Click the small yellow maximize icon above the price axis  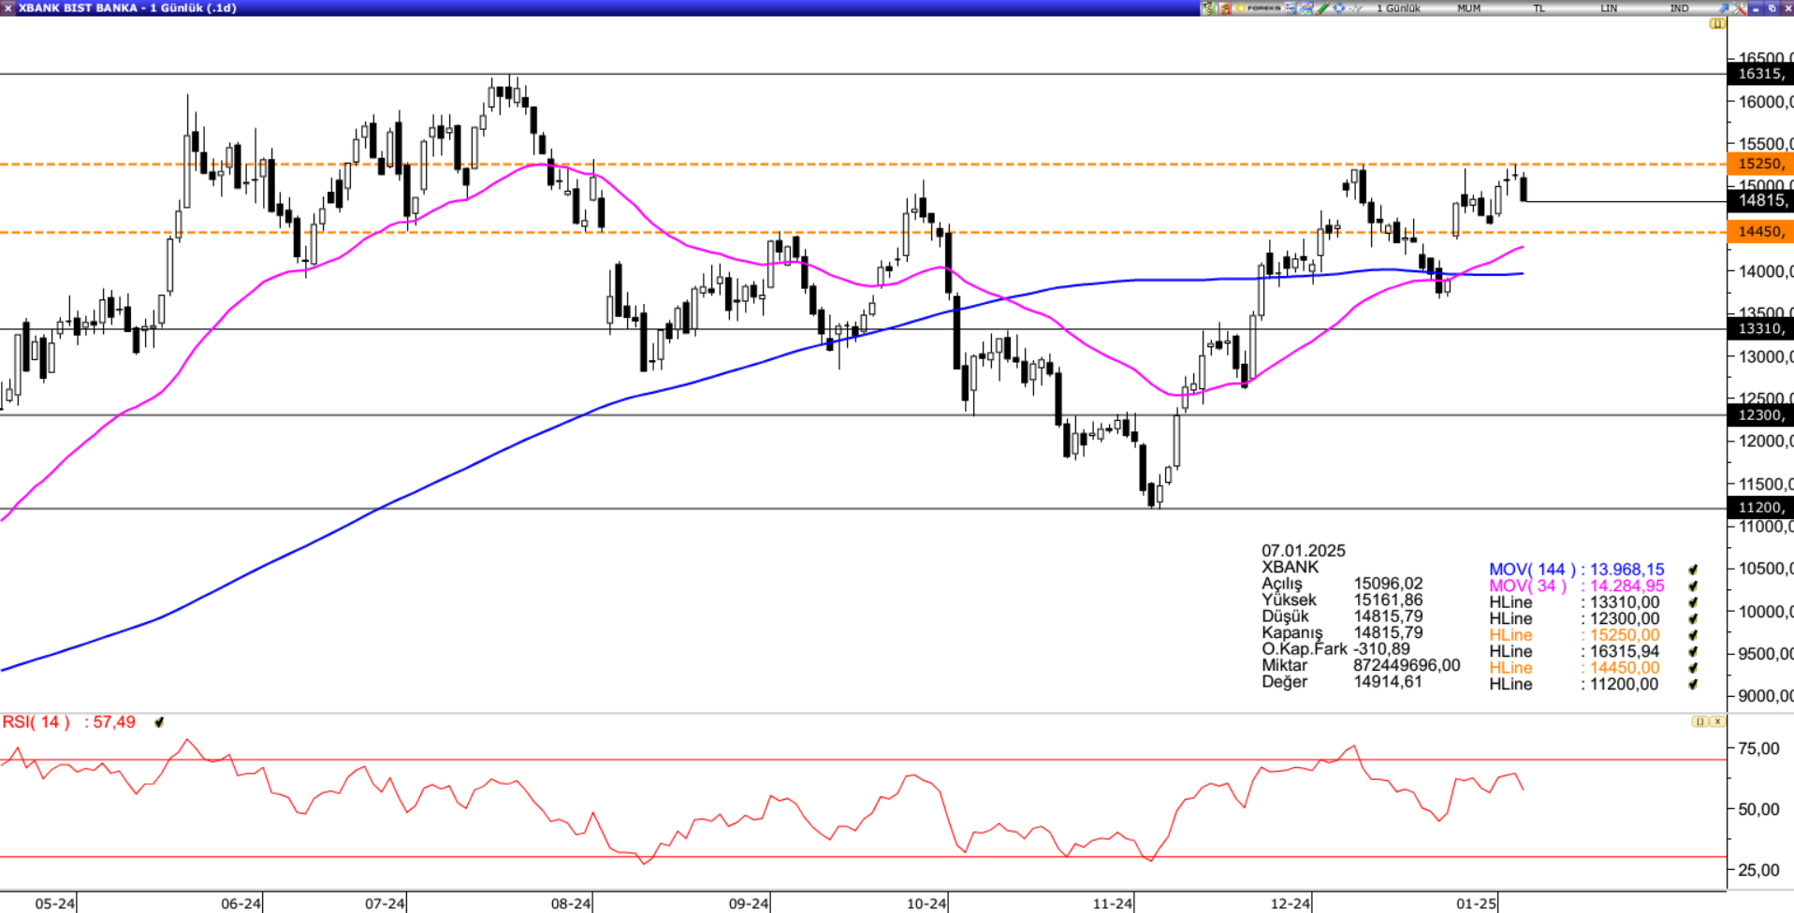tap(1716, 23)
